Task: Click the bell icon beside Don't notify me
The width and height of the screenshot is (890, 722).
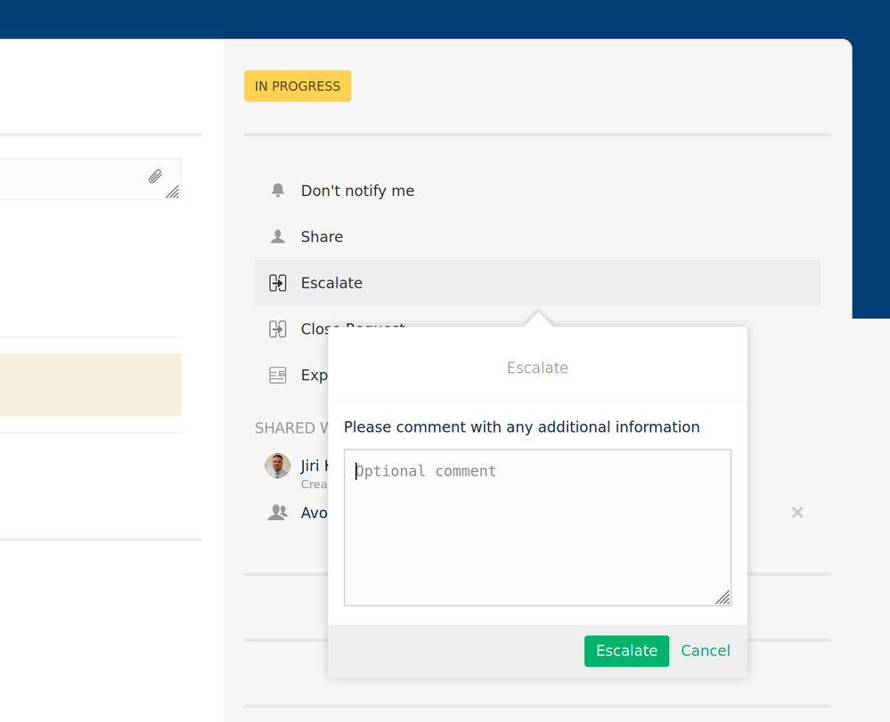Action: [x=278, y=190]
